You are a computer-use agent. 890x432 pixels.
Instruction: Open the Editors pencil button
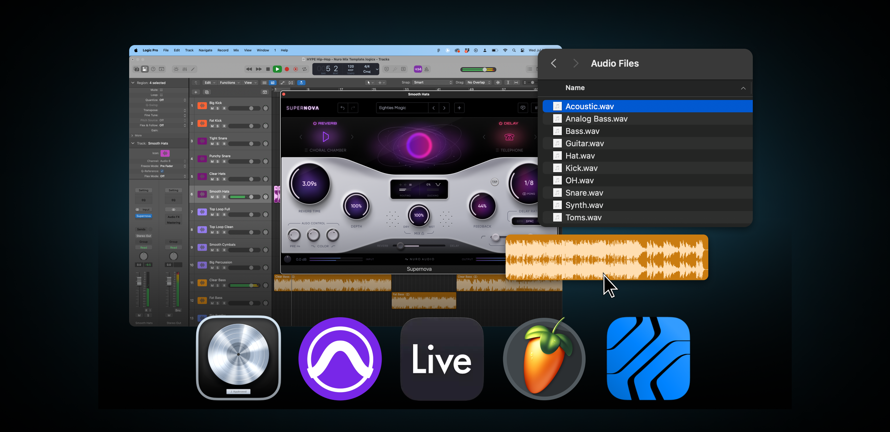(x=193, y=69)
